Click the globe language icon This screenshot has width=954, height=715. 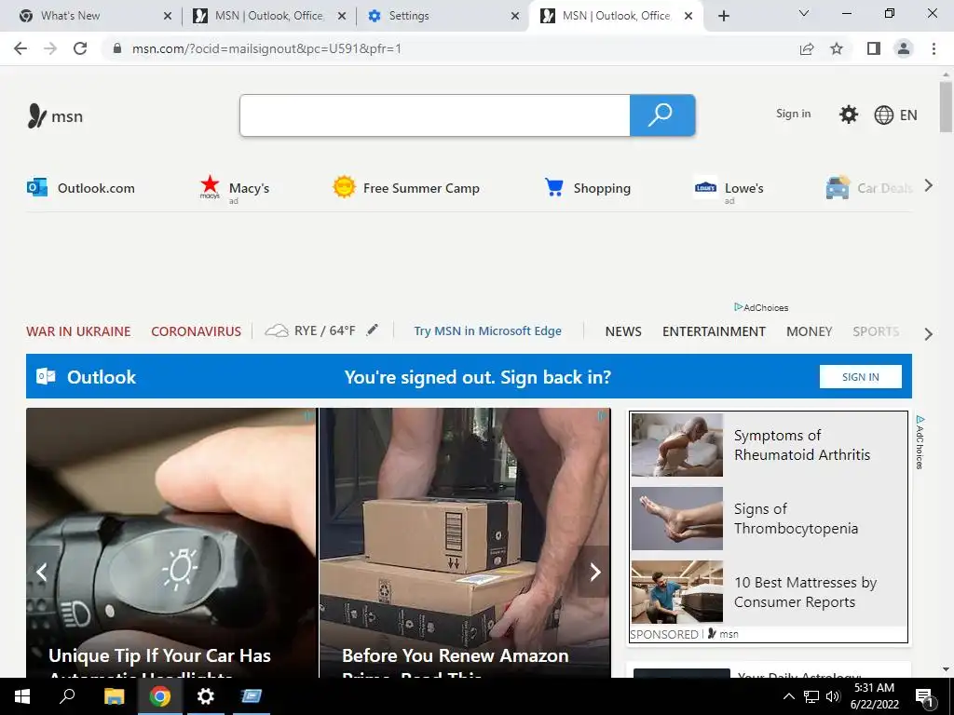click(883, 115)
